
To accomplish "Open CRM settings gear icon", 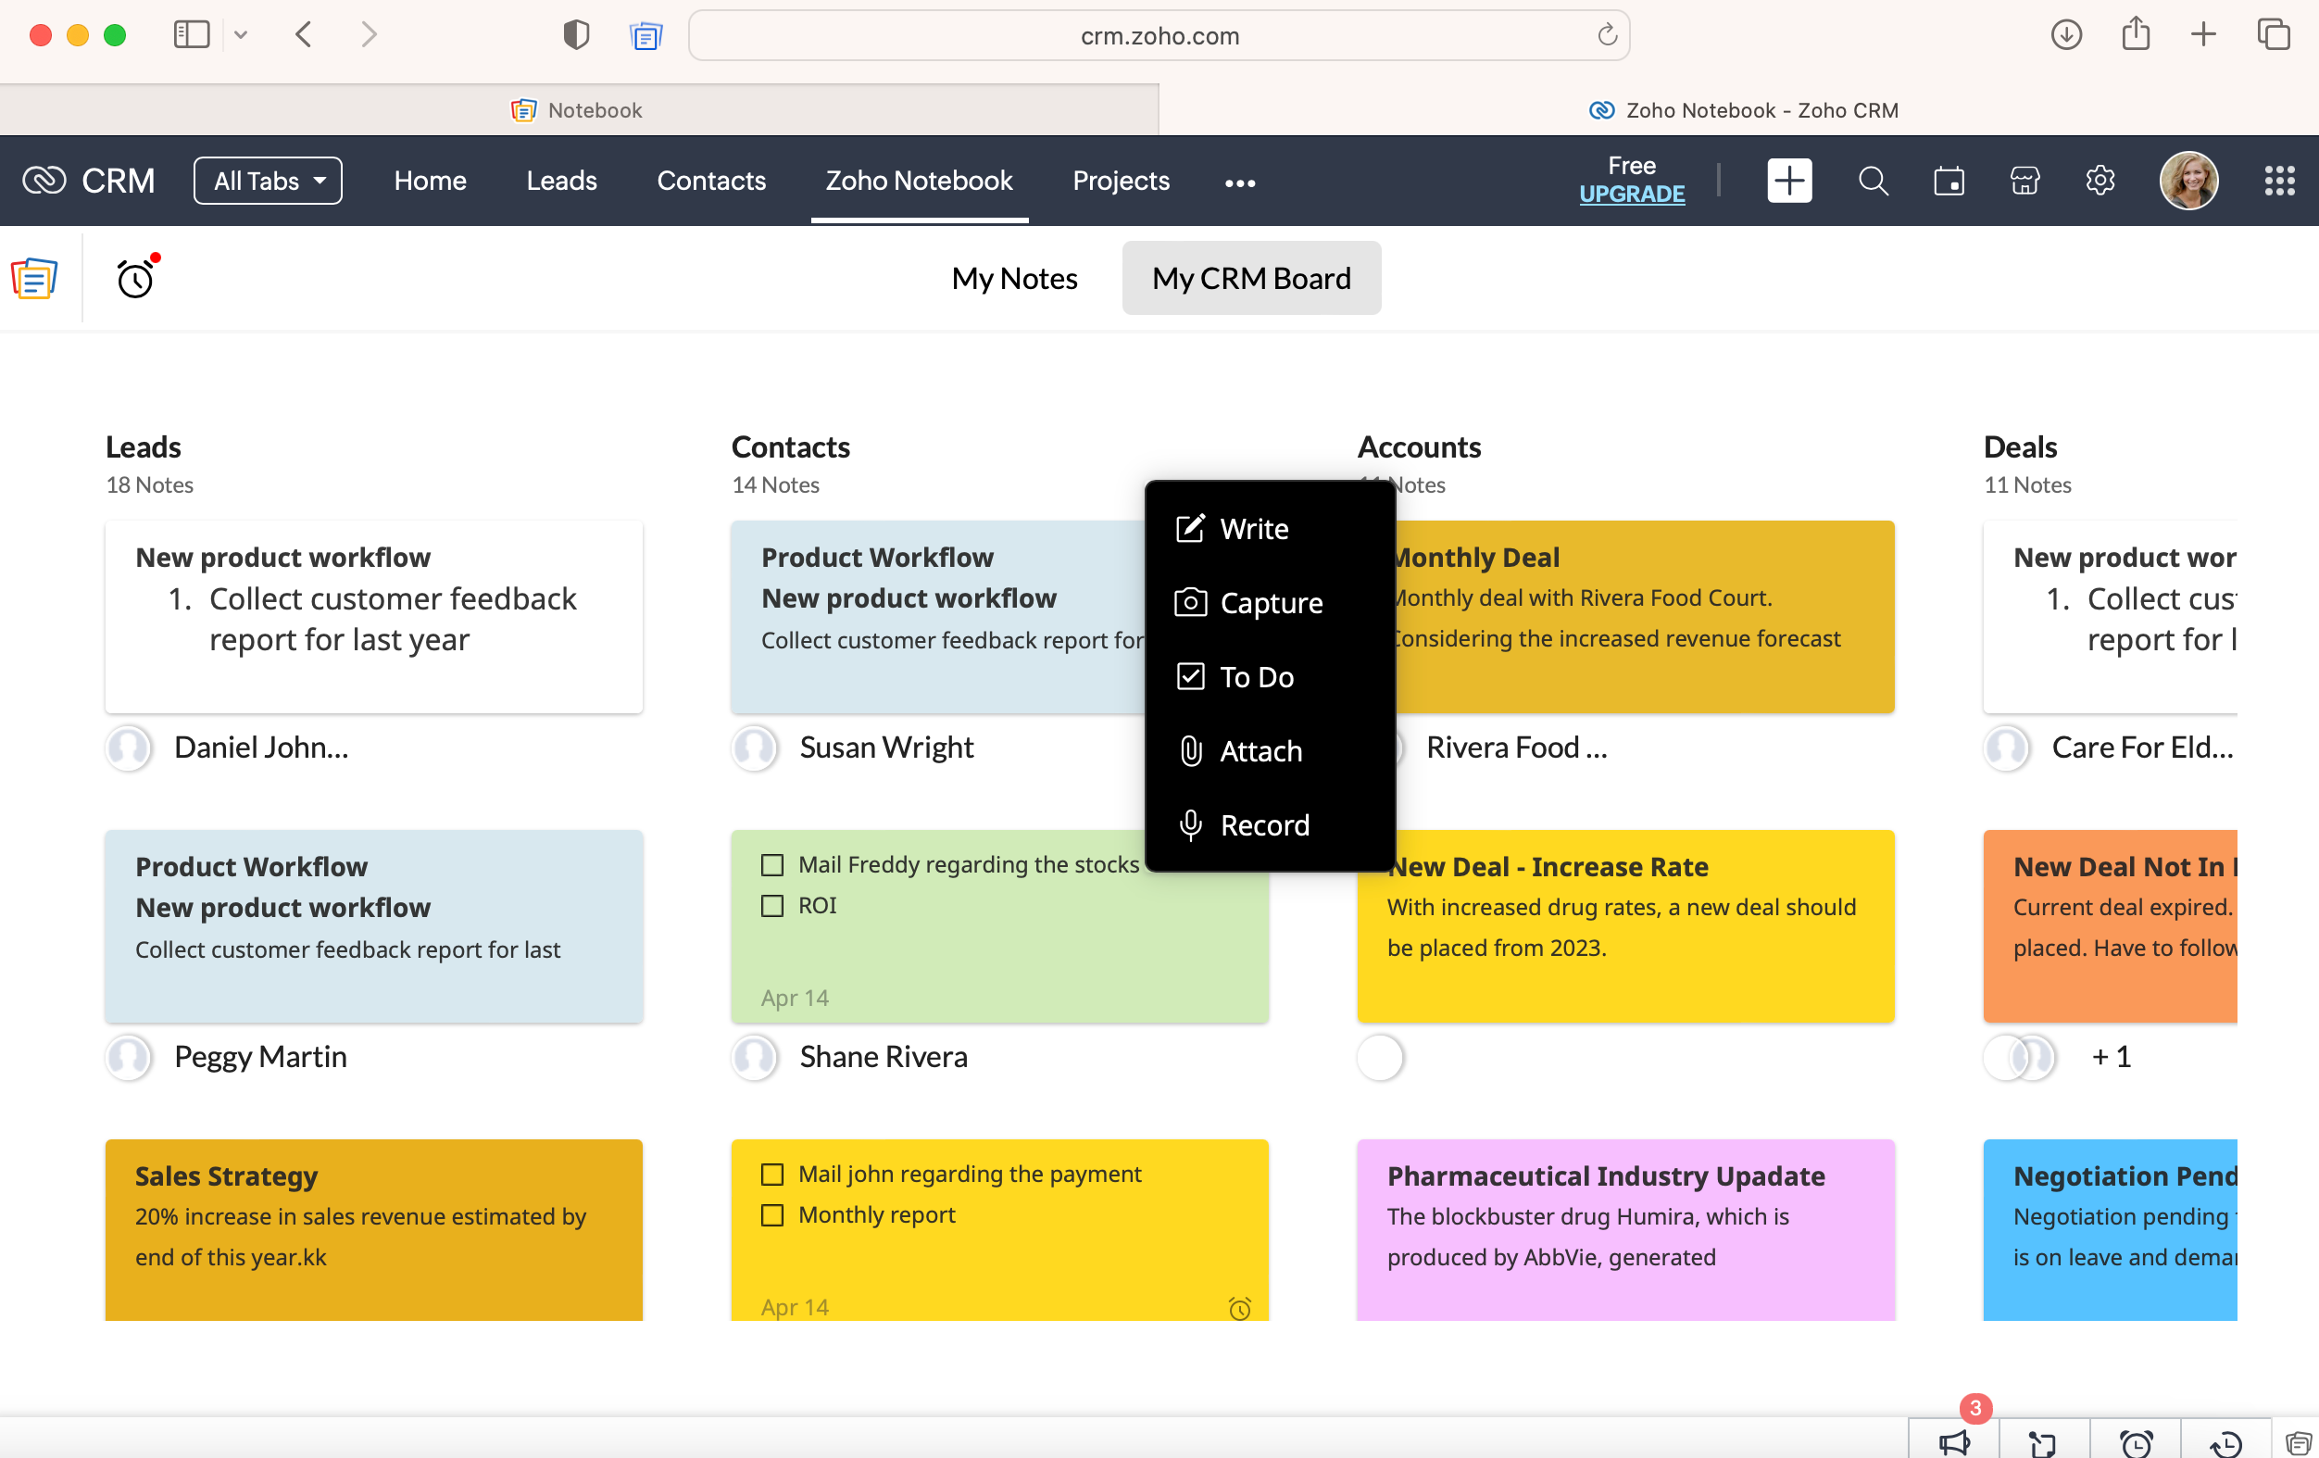I will click(x=2100, y=180).
